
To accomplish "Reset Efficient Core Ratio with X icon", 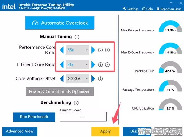I will tap(107, 64).
